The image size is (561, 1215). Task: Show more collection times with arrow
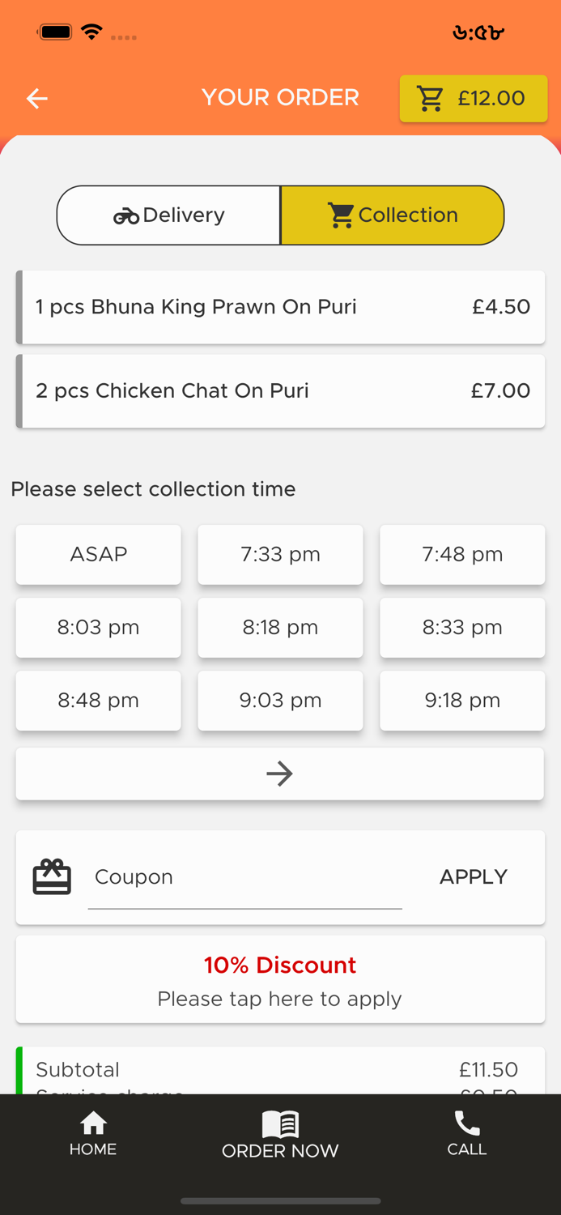click(x=280, y=774)
